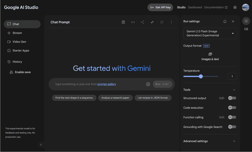The height and width of the screenshot is (152, 252).
Task: Close the Run settings panel
Action: click(233, 21)
